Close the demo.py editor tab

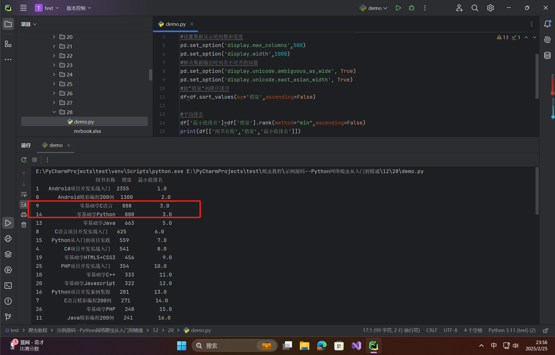point(192,24)
